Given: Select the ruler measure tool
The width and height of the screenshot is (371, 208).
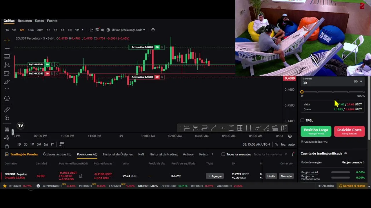Looking at the screenshot, I should pos(7,109).
